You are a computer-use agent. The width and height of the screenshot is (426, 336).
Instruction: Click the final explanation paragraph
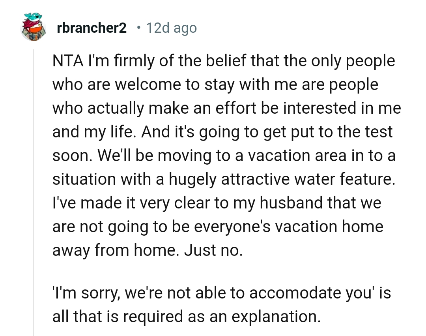(x=221, y=304)
